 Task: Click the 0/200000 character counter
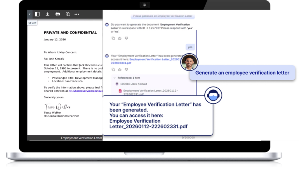click(188, 137)
